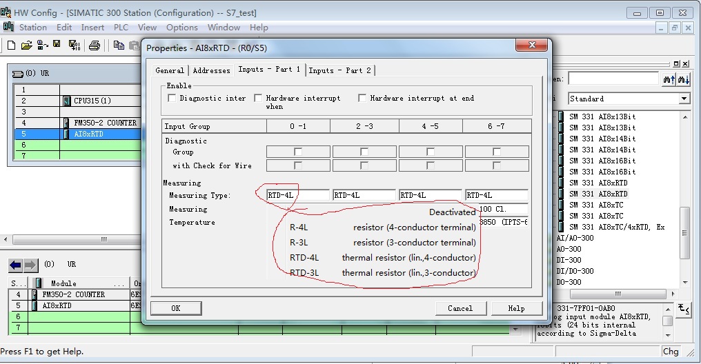Image resolution: width=701 pixels, height=364 pixels.
Task: Enable the Diagnostic interrupt checkbox
Action: tap(172, 98)
